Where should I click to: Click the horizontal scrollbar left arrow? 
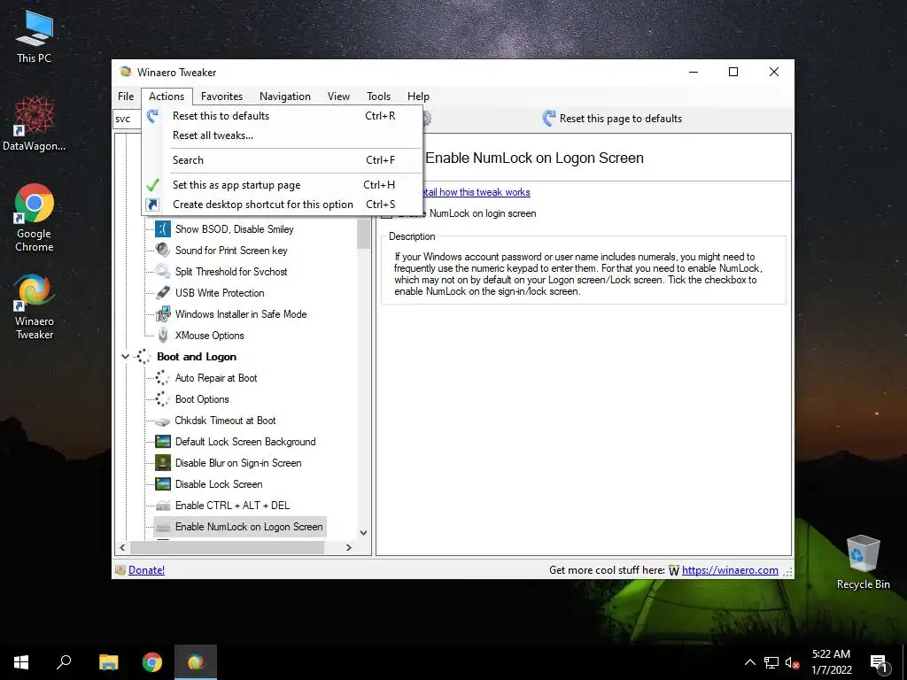tap(122, 547)
